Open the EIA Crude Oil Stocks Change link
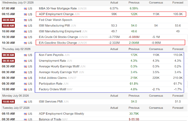Image resolution: width=188 pixels, height=121 pixels. (58, 37)
